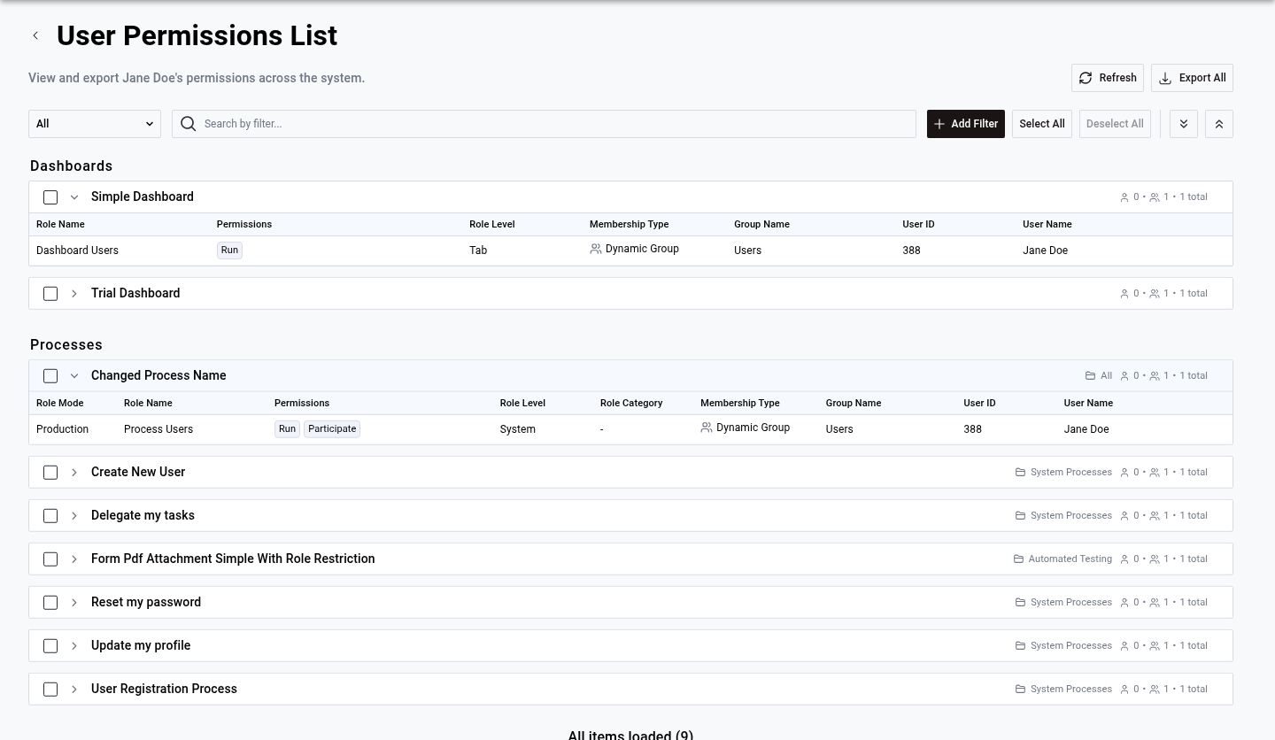Expand the Delegate my tasks row
This screenshot has width=1275, height=740.
(x=74, y=515)
